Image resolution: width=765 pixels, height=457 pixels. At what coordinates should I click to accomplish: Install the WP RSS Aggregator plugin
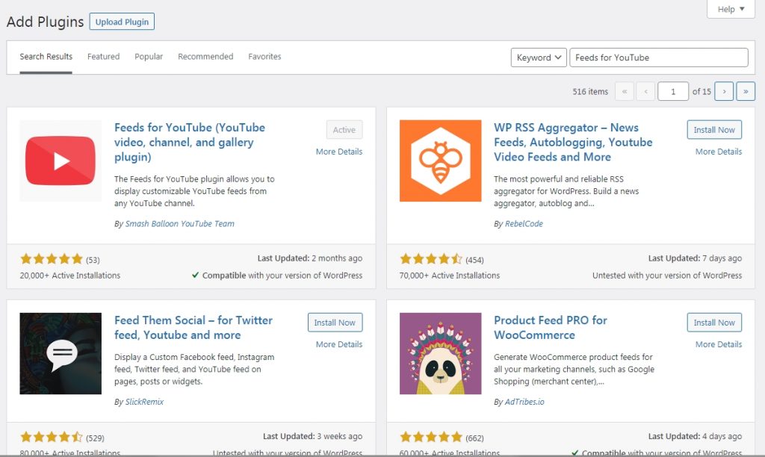[x=714, y=130]
